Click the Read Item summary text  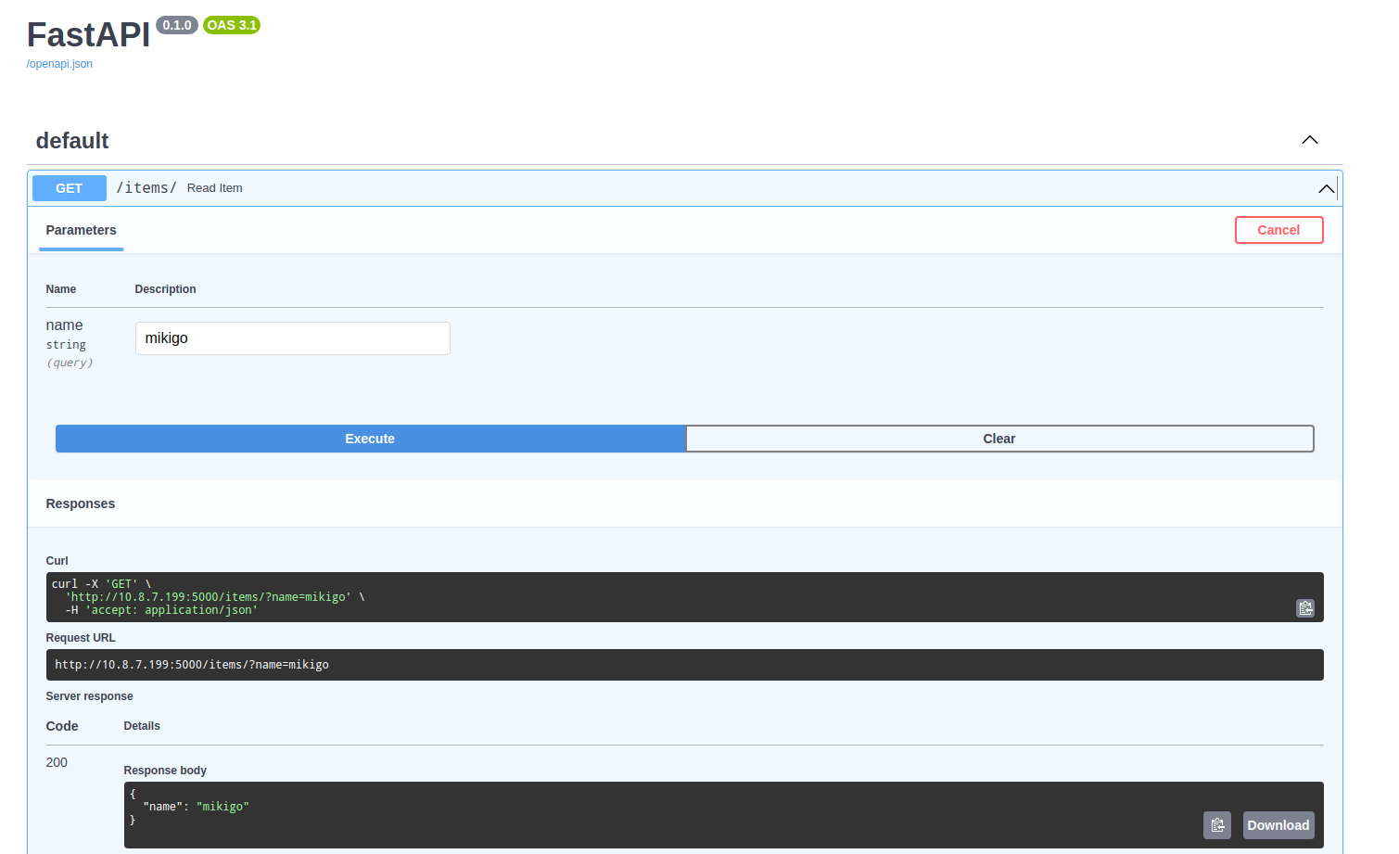pos(214,188)
